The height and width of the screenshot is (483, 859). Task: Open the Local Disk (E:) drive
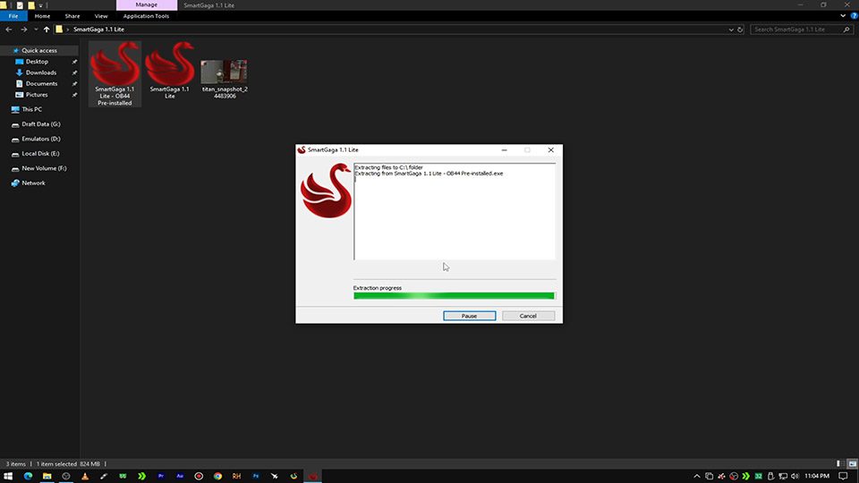(40, 154)
